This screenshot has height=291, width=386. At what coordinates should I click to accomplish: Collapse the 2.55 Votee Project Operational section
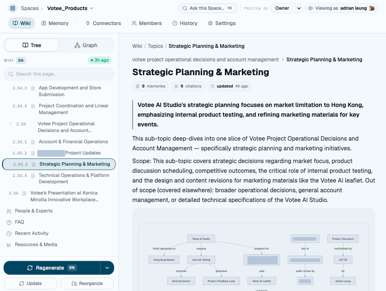10,124
